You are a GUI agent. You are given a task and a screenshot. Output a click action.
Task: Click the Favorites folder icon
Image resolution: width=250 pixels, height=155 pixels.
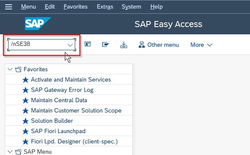coord(18,70)
